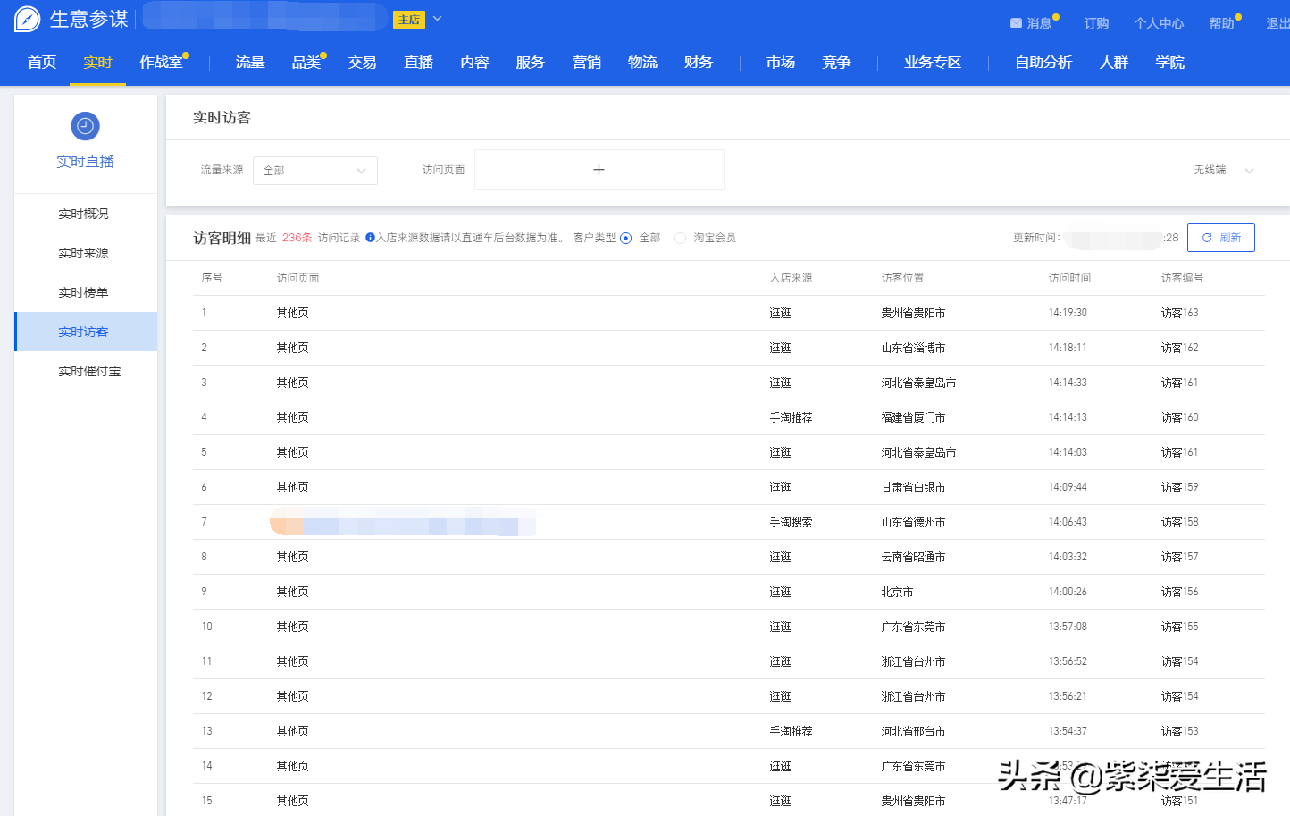Open the 人群 tab
This screenshot has height=816, width=1290.
(x=1114, y=63)
